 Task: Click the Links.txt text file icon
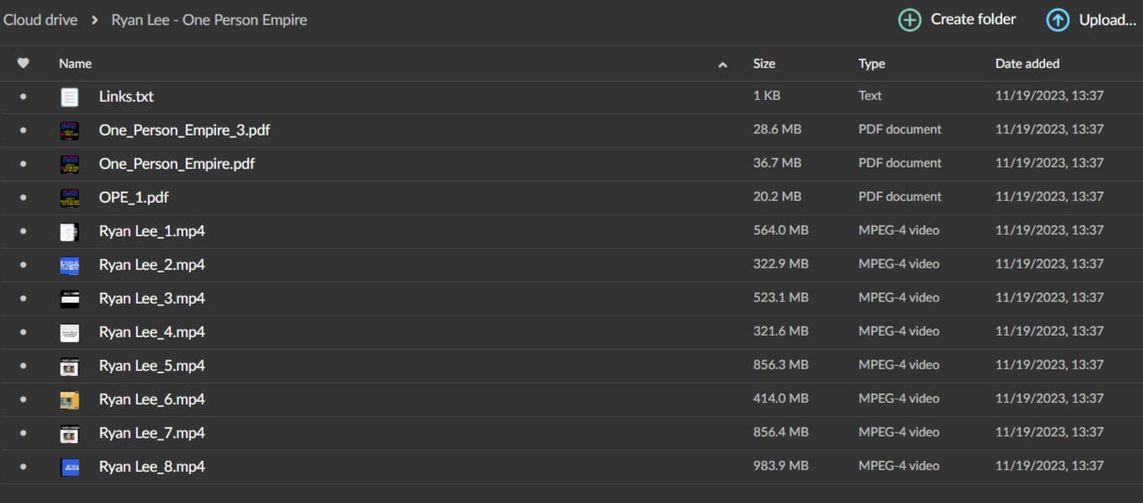tap(70, 97)
